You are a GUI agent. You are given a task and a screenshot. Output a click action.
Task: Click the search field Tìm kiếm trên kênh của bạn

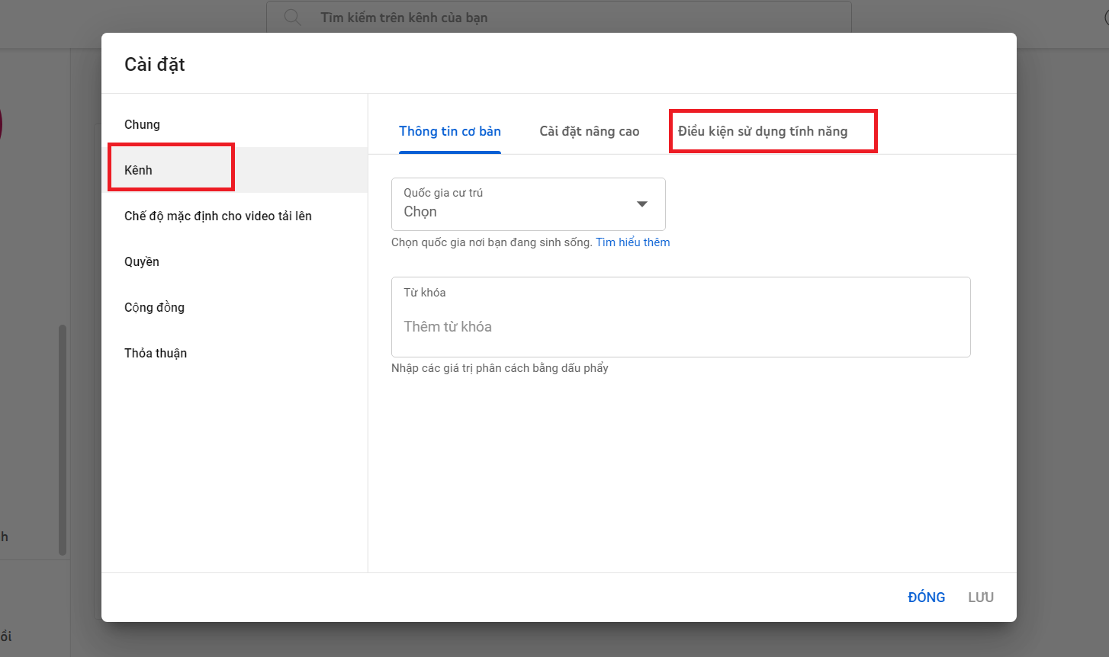click(x=558, y=17)
